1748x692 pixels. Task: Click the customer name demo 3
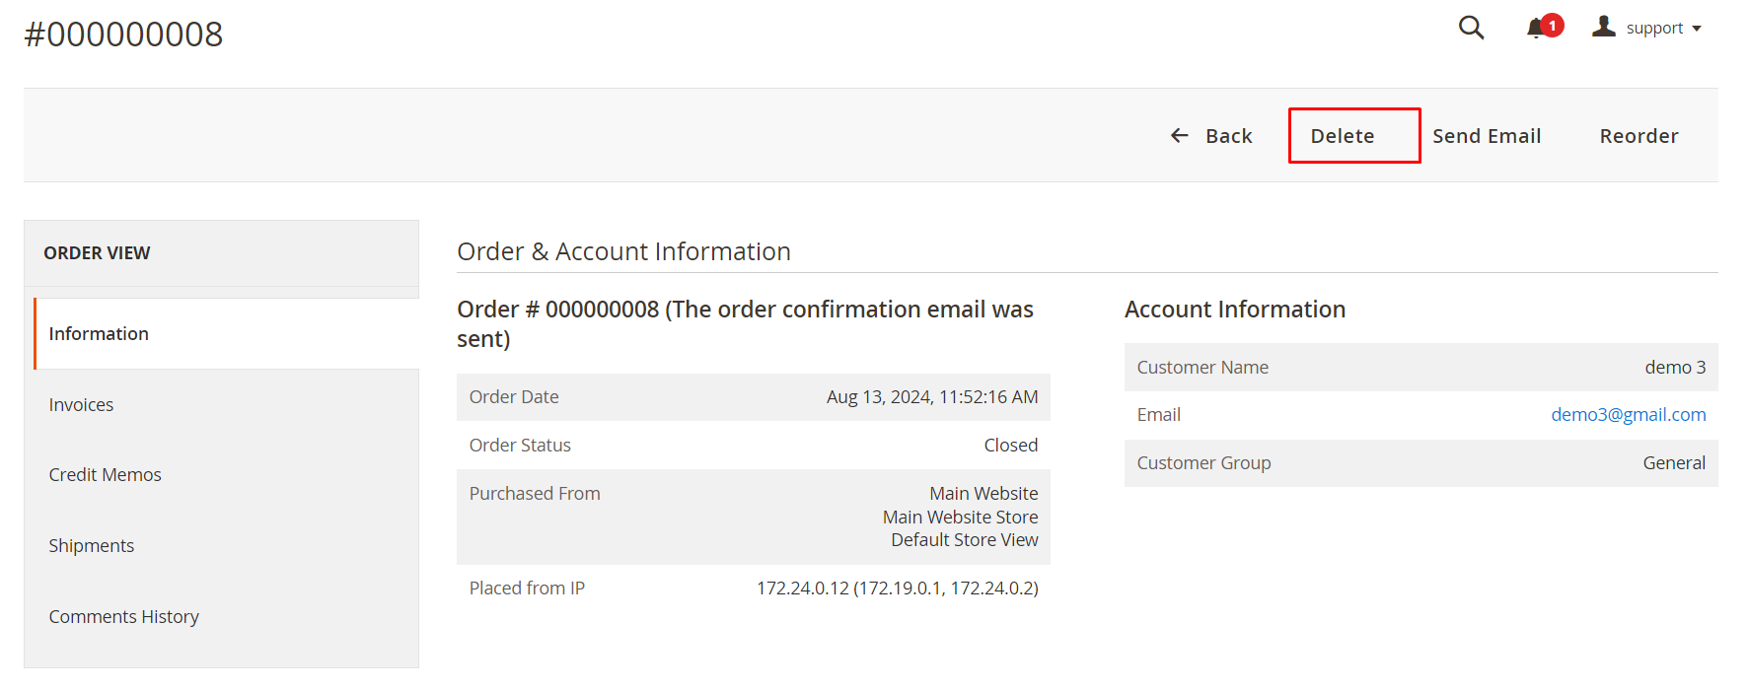(1674, 368)
